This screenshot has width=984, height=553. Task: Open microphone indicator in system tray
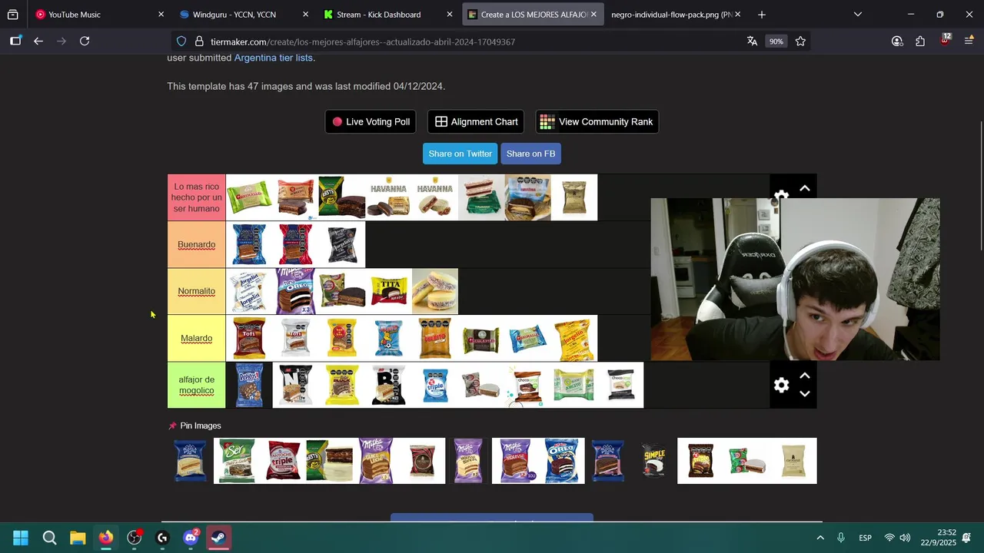tap(841, 538)
